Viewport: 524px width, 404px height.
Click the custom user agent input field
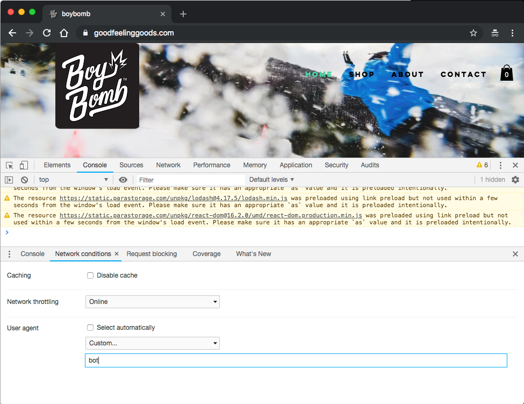[x=296, y=360]
